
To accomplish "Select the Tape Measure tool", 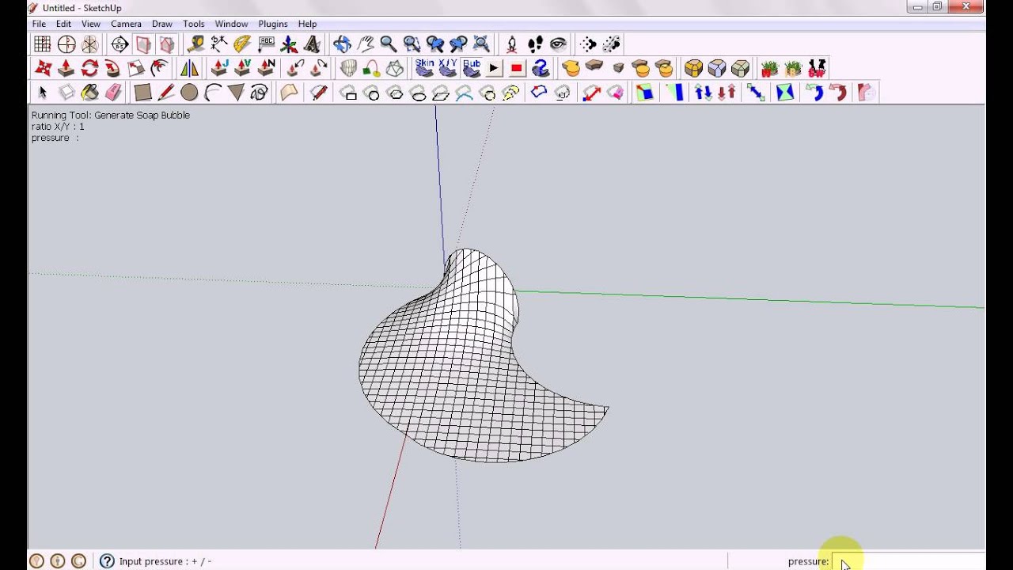I will [x=195, y=44].
